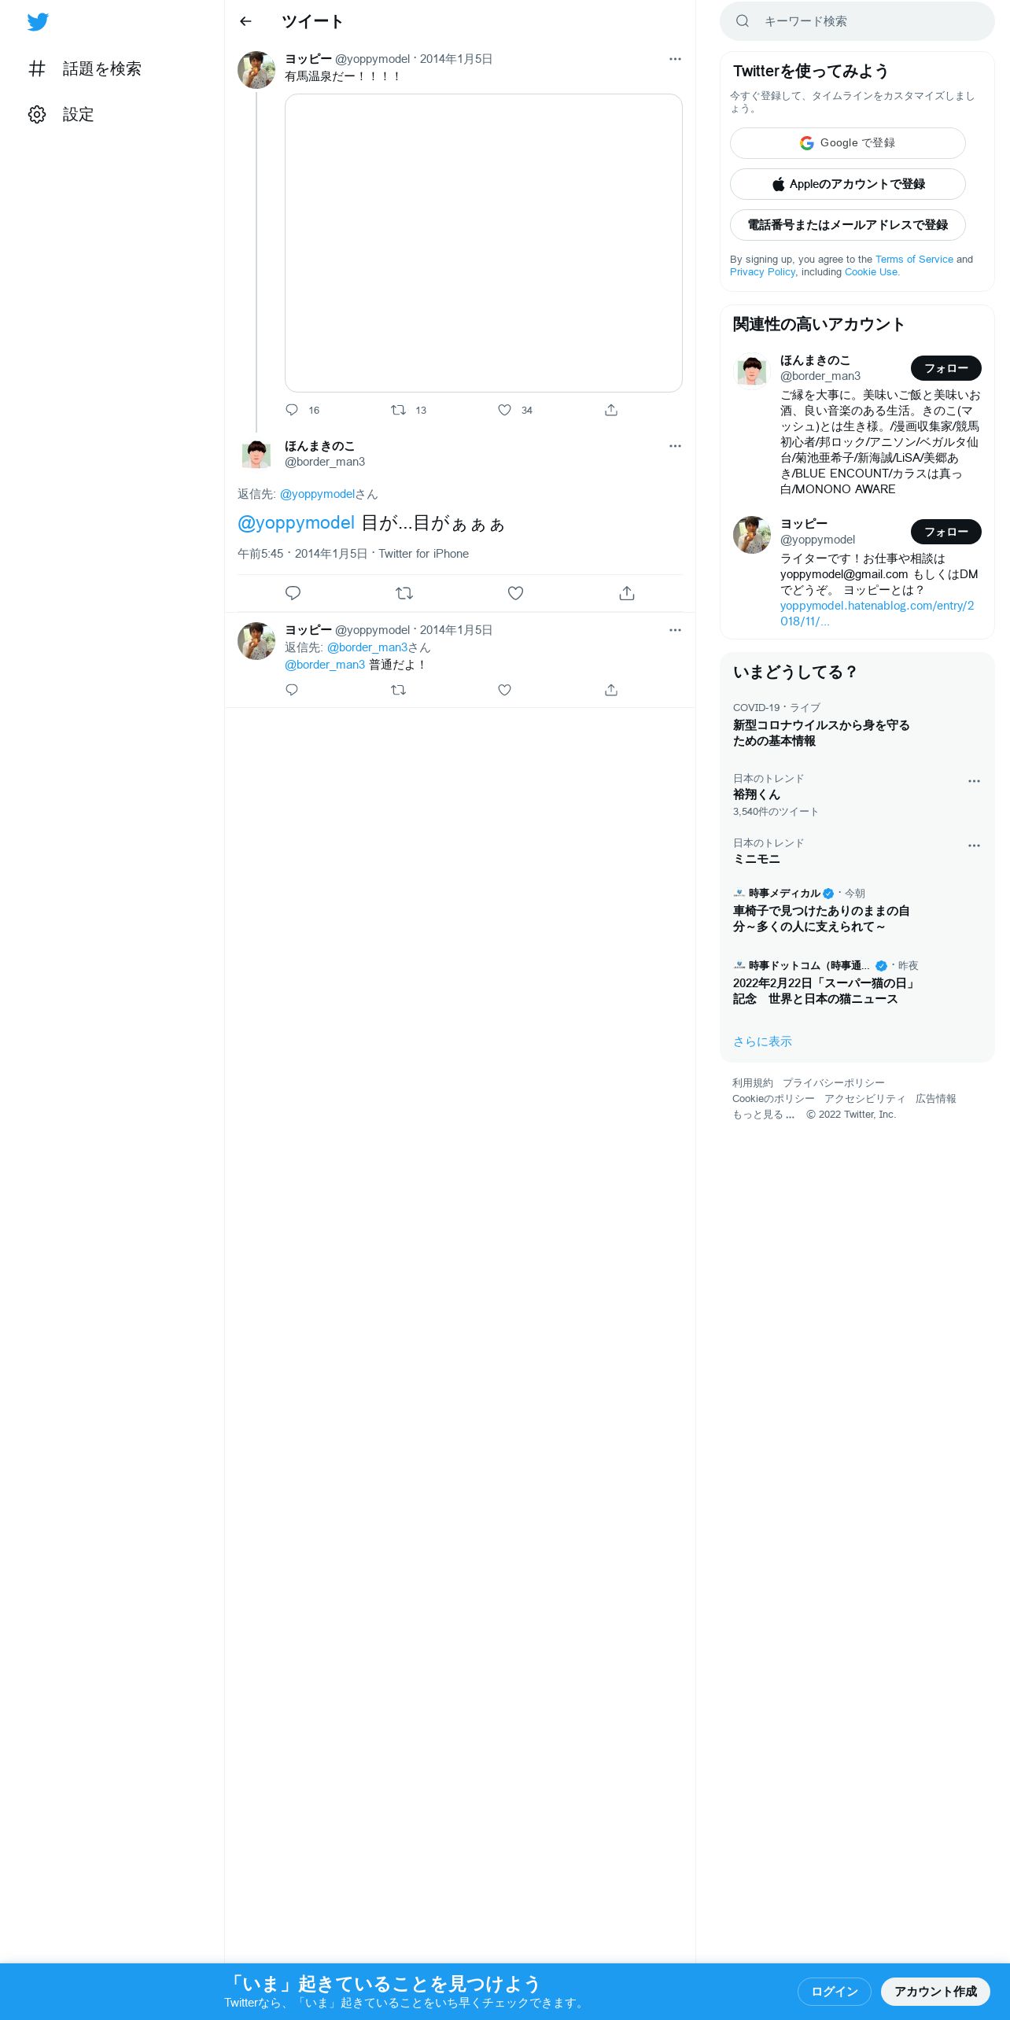This screenshot has height=2020, width=1010.
Task: Retweet the 普通だよ！ reply
Action: click(399, 690)
